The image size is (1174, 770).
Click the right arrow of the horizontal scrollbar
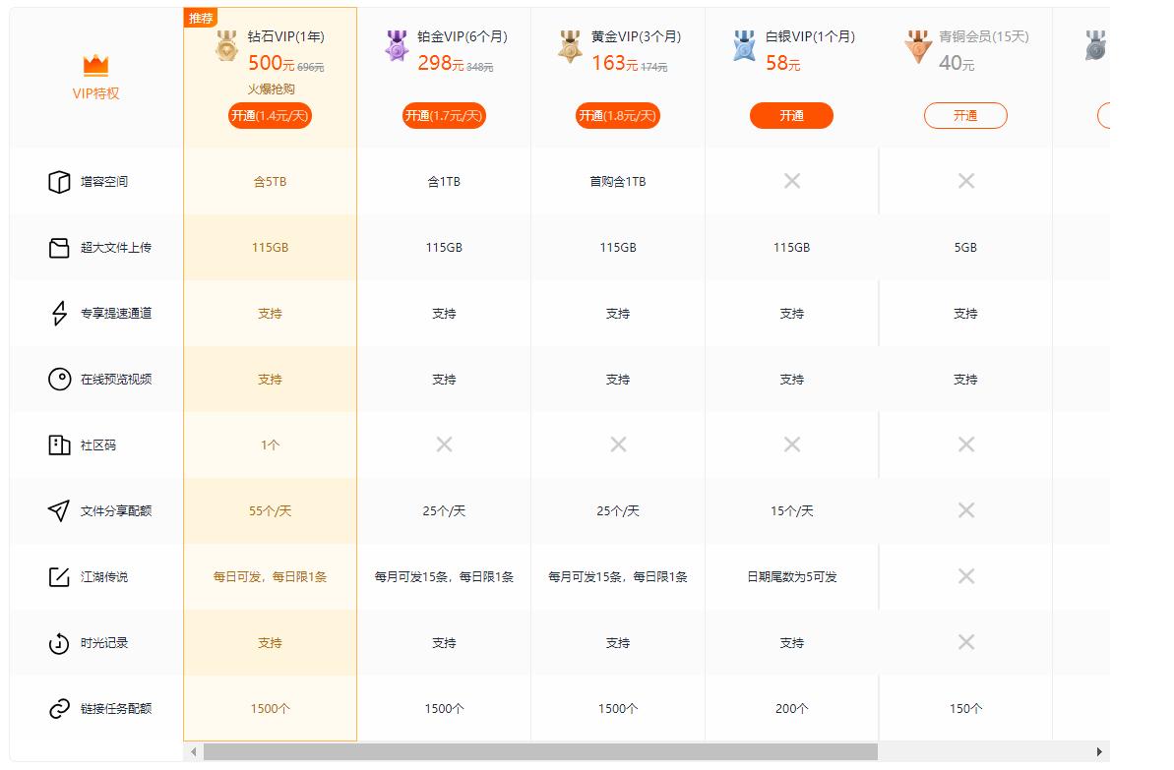pos(1101,750)
